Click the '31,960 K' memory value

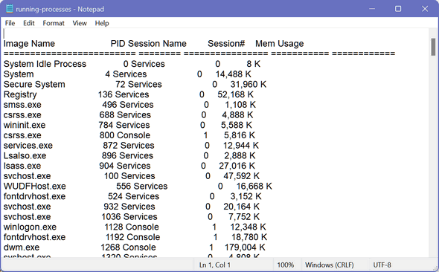tap(249, 85)
